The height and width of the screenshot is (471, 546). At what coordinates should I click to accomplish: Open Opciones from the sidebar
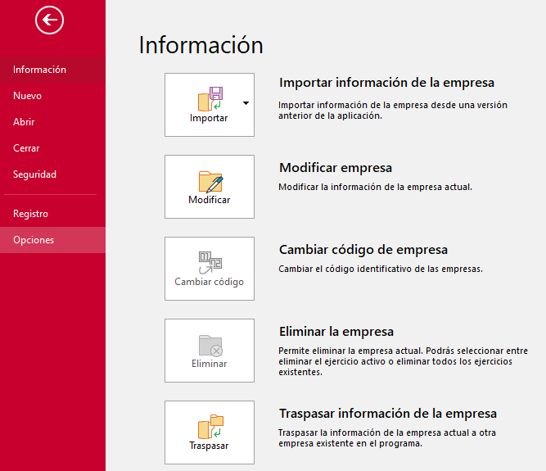point(34,240)
